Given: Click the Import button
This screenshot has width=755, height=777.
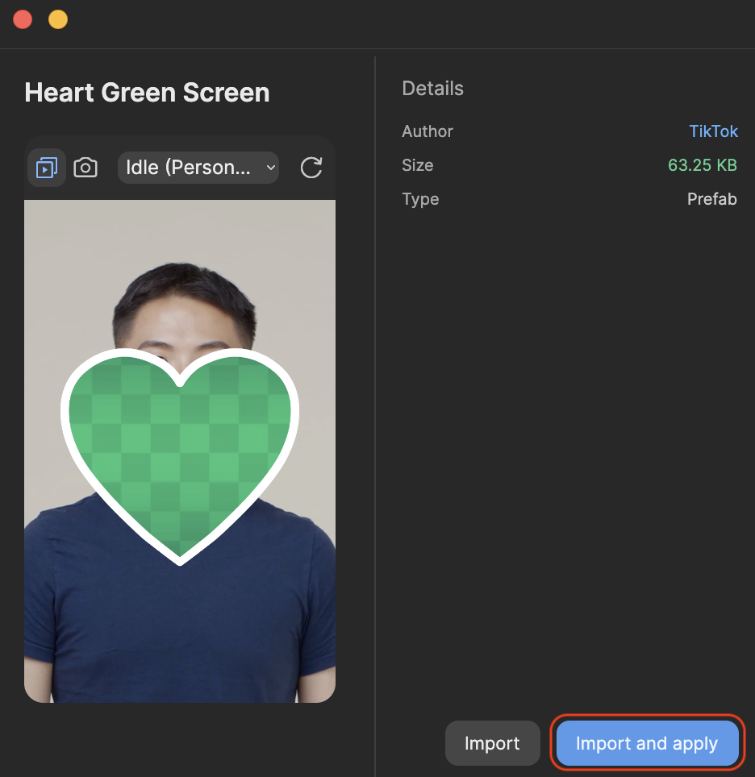Looking at the screenshot, I should [x=492, y=743].
